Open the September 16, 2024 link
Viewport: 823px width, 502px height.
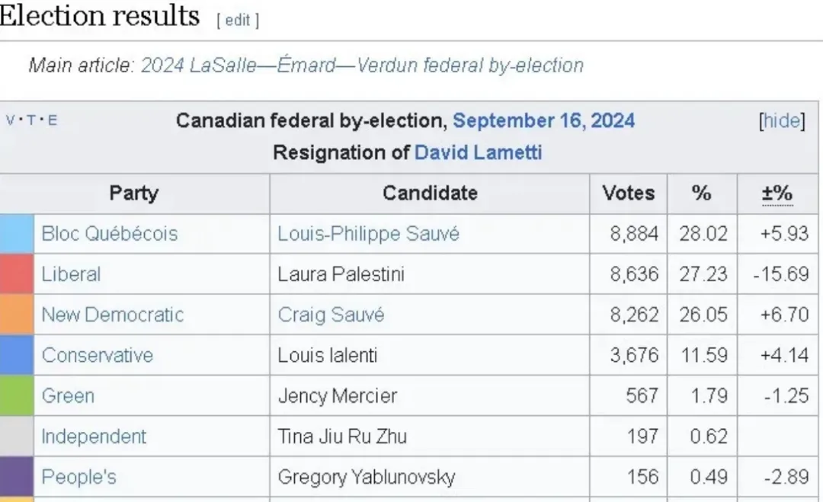(x=544, y=120)
